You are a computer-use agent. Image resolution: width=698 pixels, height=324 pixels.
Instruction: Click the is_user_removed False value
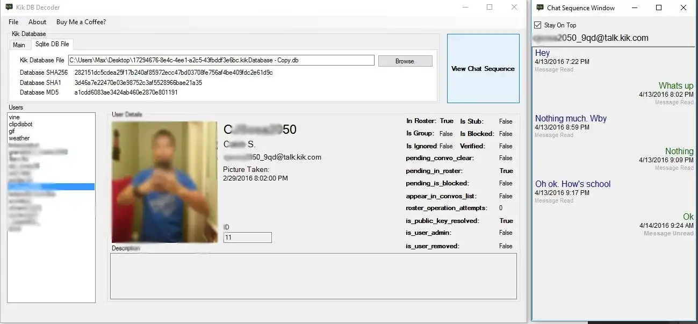[506, 246]
